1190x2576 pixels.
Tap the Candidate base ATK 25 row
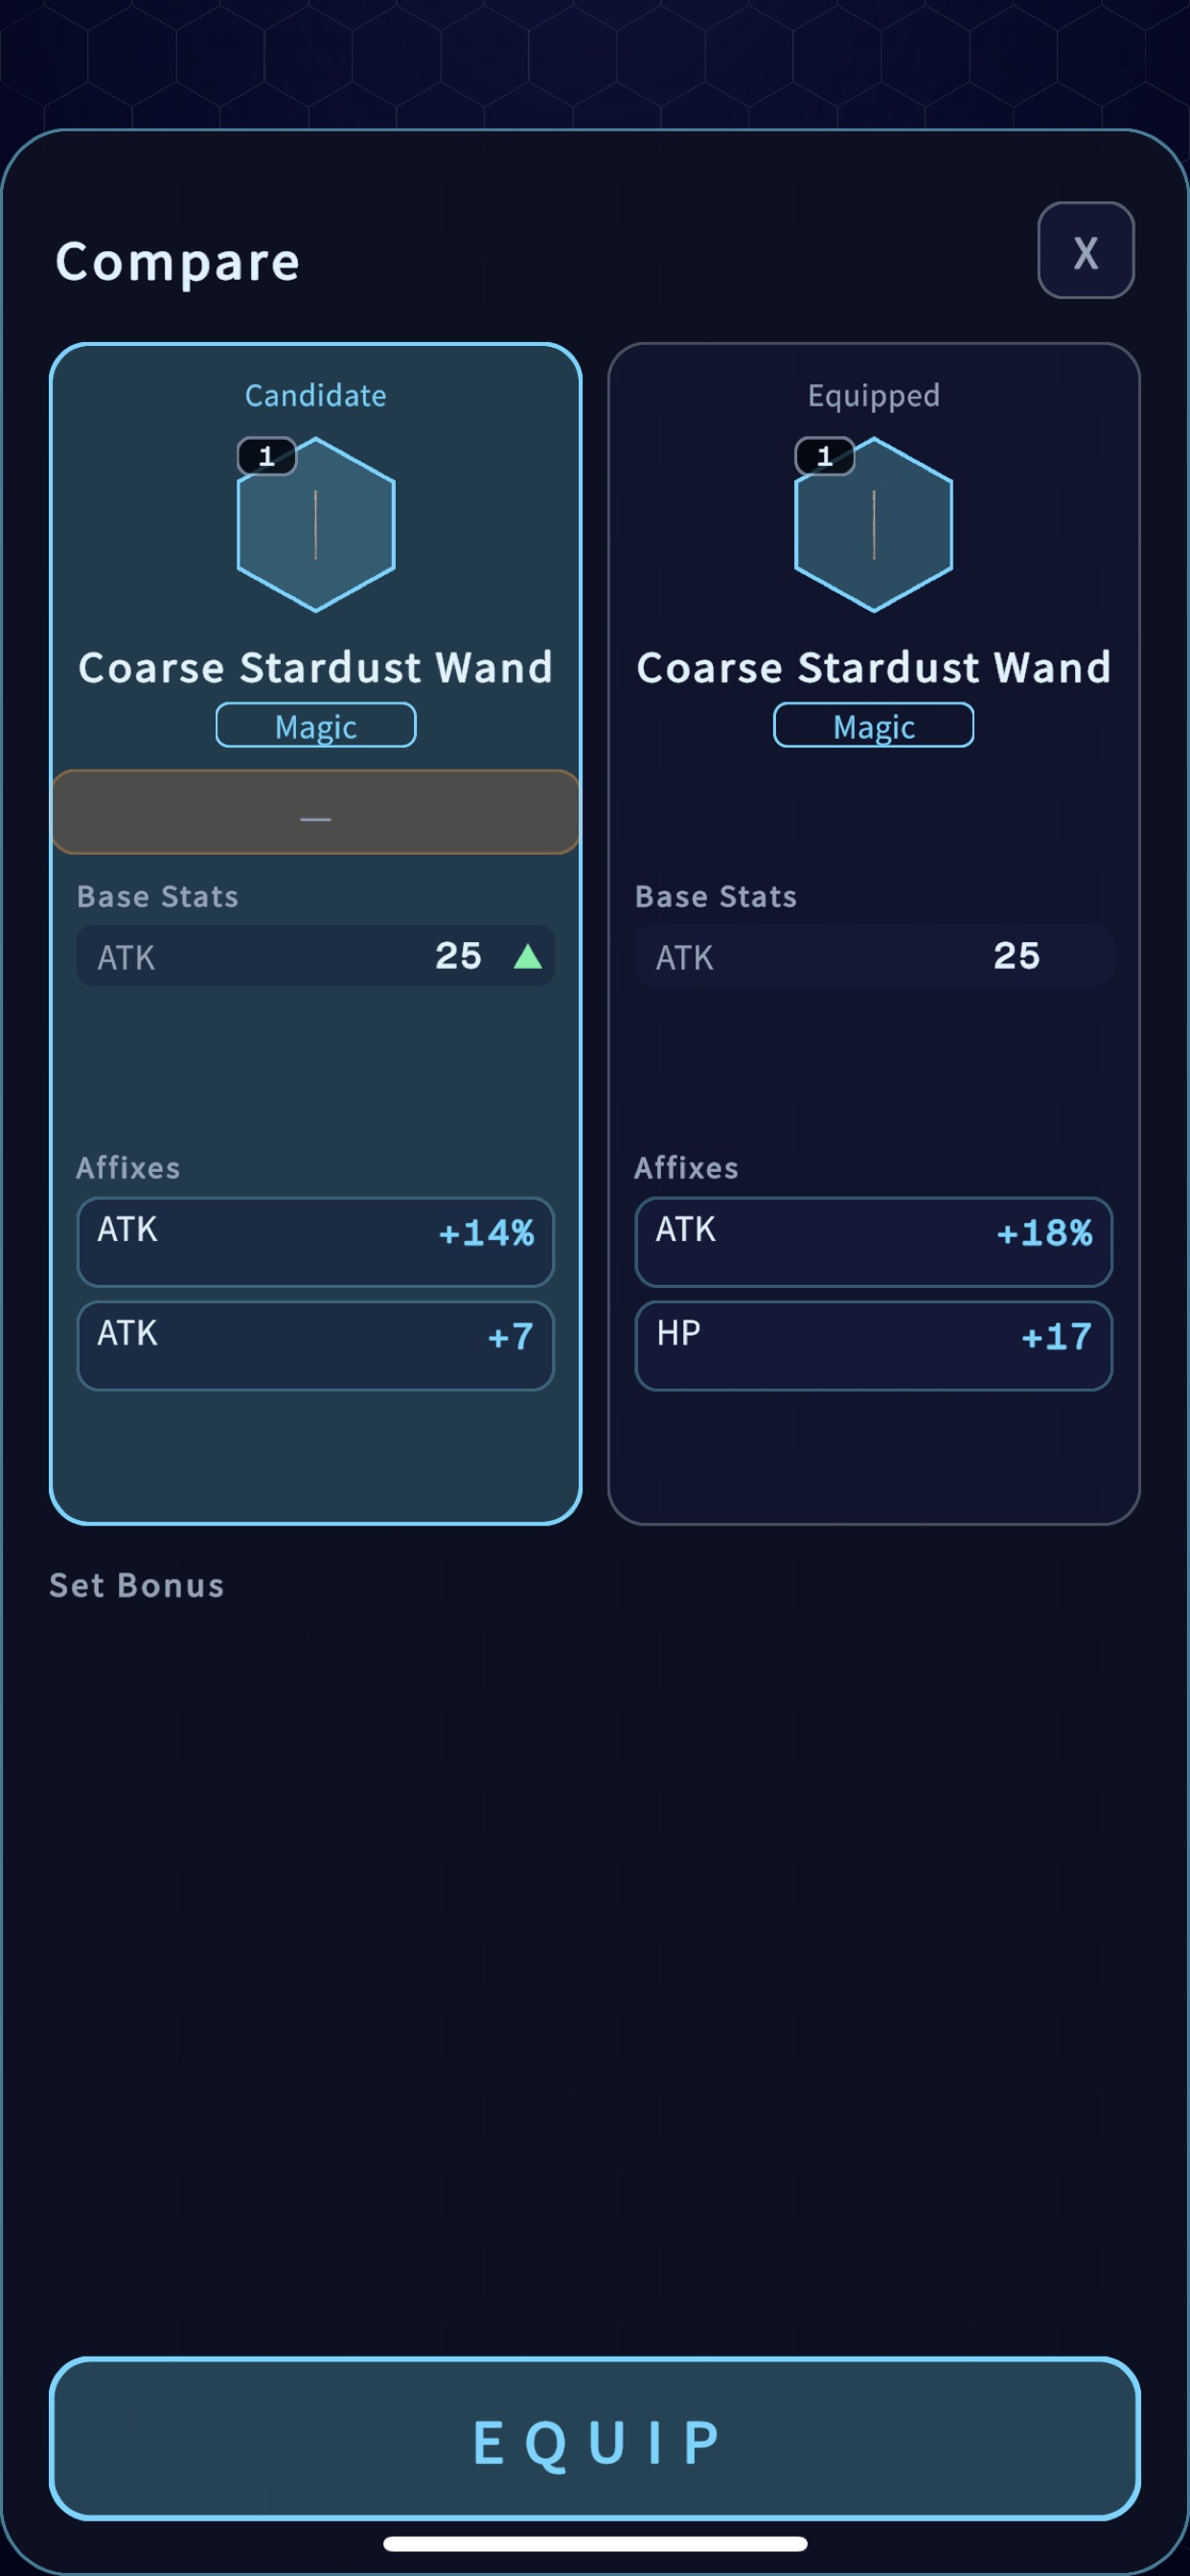click(x=316, y=956)
